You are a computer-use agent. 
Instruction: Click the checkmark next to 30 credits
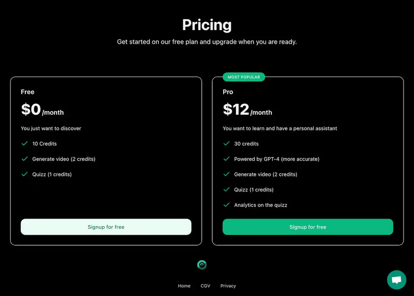[x=226, y=143]
